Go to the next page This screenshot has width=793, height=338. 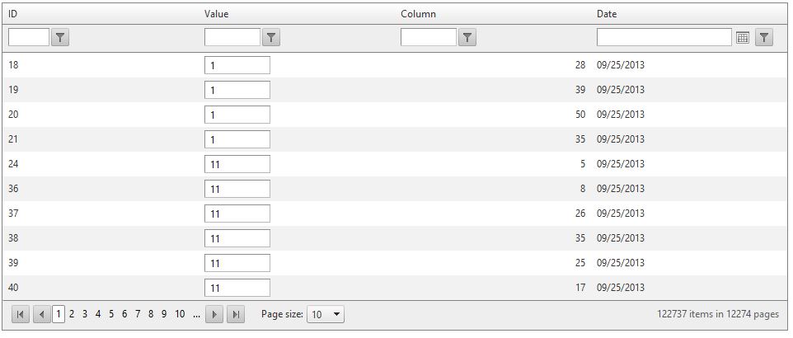click(214, 314)
